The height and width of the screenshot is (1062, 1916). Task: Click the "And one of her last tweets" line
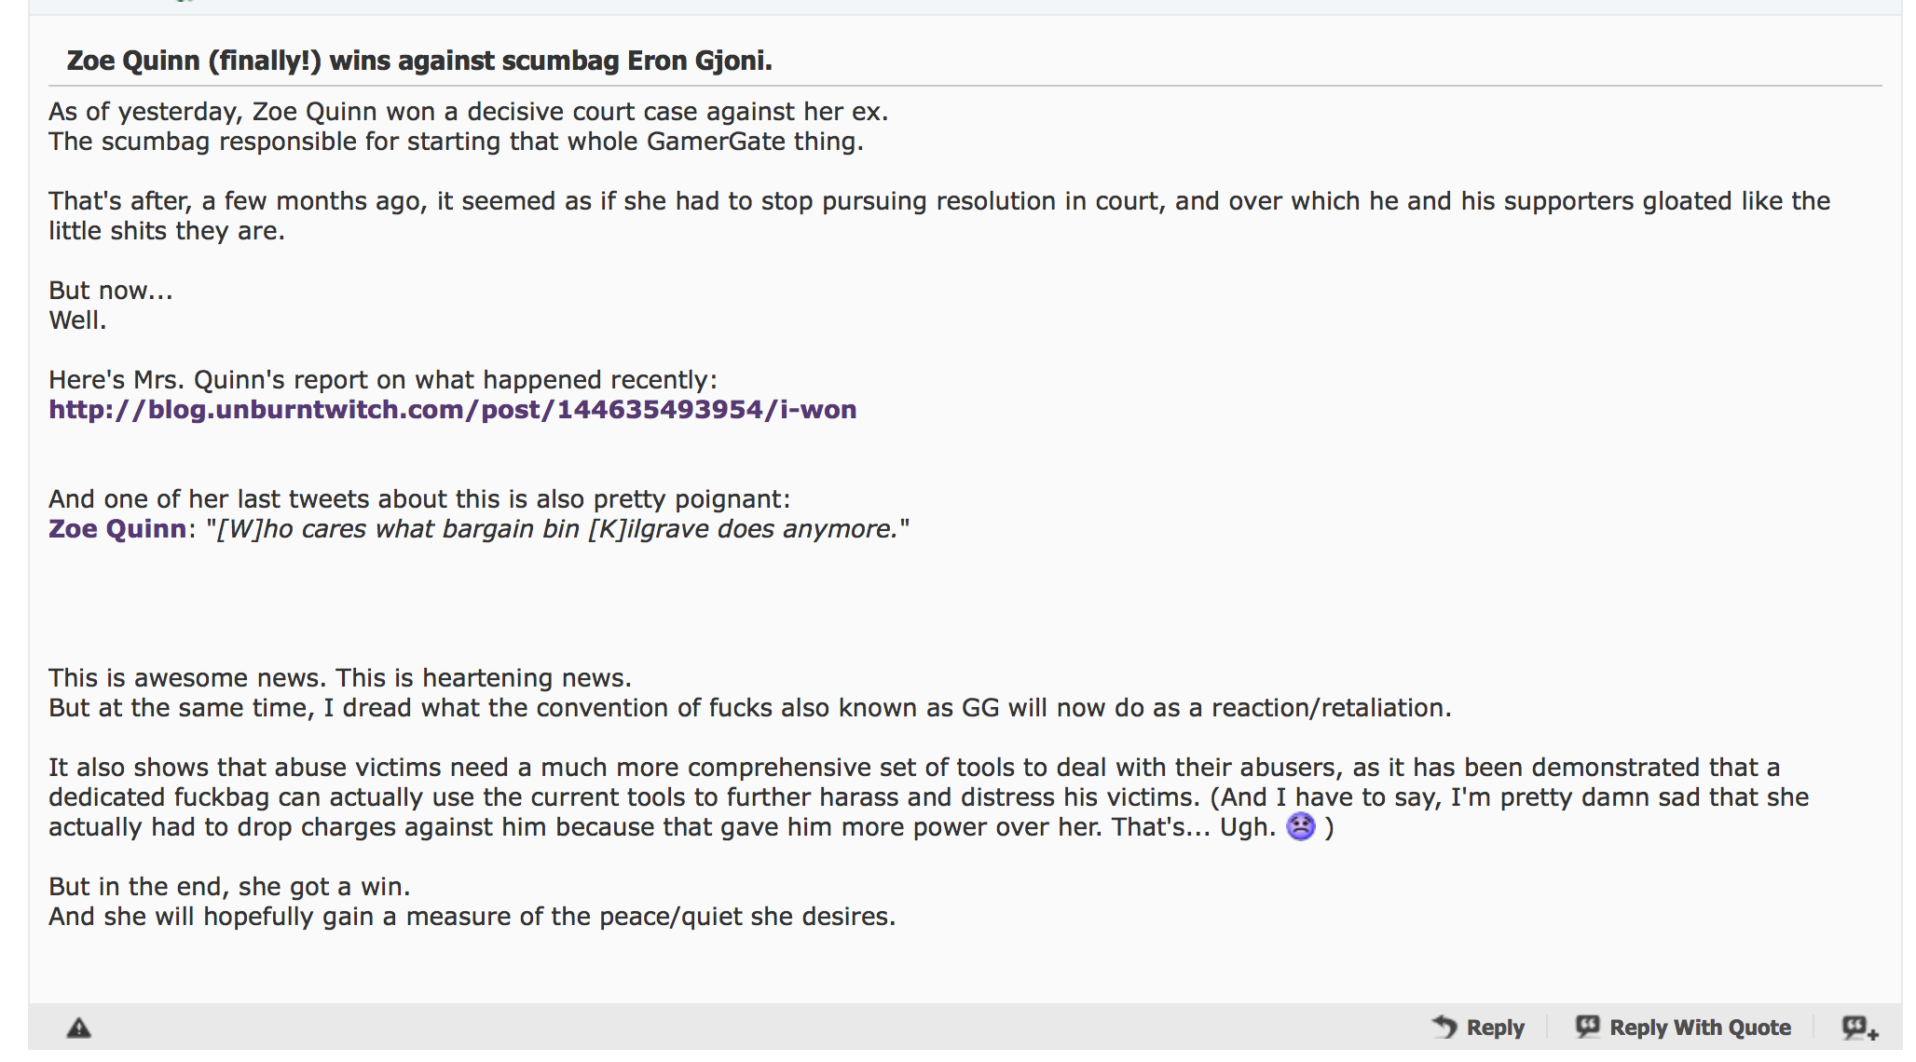pyautogui.click(x=419, y=499)
